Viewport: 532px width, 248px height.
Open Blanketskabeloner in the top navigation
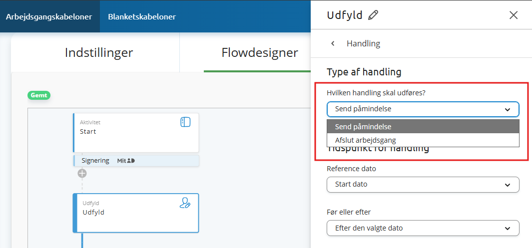tap(142, 16)
